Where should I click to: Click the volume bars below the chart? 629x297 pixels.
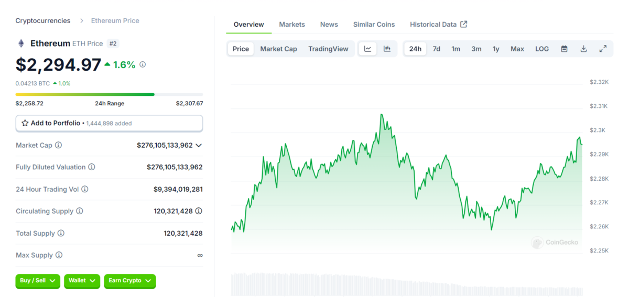pos(406,284)
